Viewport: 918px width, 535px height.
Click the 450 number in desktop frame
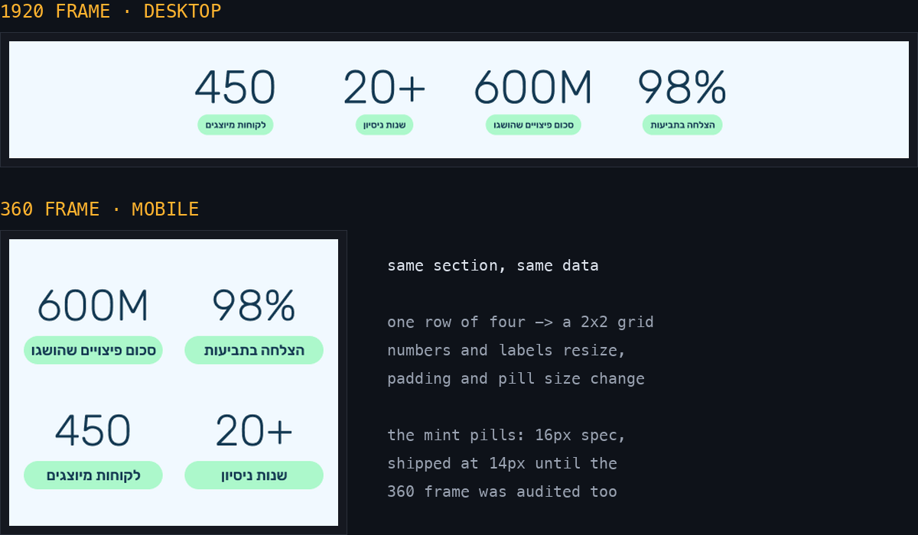pyautogui.click(x=235, y=87)
